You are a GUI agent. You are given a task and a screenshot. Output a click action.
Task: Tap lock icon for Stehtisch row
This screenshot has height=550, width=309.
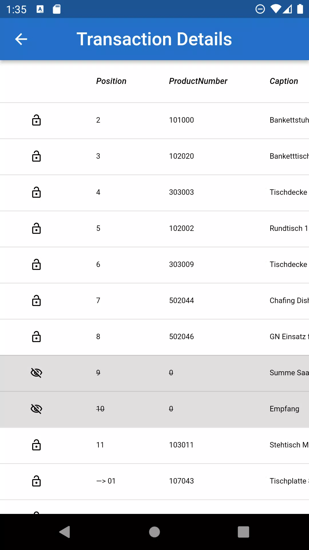pyautogui.click(x=36, y=445)
